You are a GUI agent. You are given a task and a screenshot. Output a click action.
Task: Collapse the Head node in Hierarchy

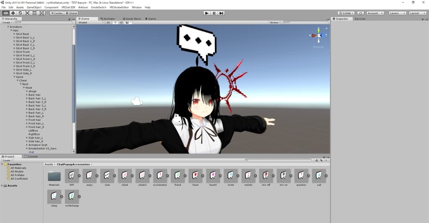click(x=24, y=88)
